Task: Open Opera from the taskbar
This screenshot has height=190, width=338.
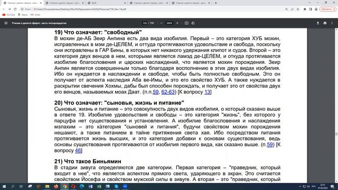Action: tap(73, 186)
